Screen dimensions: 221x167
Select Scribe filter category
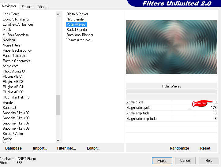[x=7, y=139]
